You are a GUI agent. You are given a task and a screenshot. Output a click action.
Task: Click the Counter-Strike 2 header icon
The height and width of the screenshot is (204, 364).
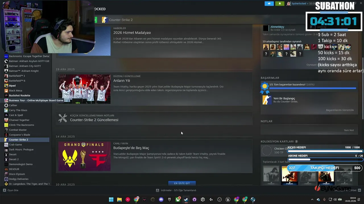coord(105,20)
